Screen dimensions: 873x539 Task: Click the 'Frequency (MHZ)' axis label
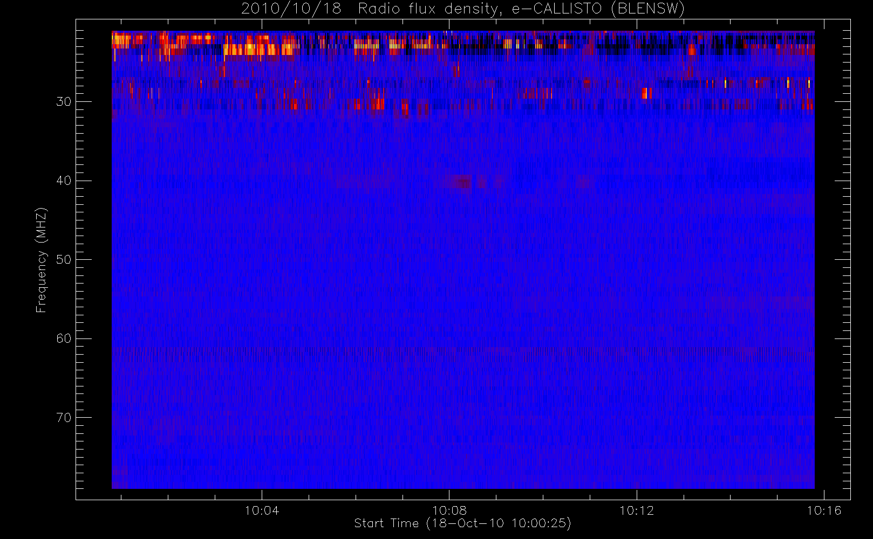pyautogui.click(x=42, y=260)
